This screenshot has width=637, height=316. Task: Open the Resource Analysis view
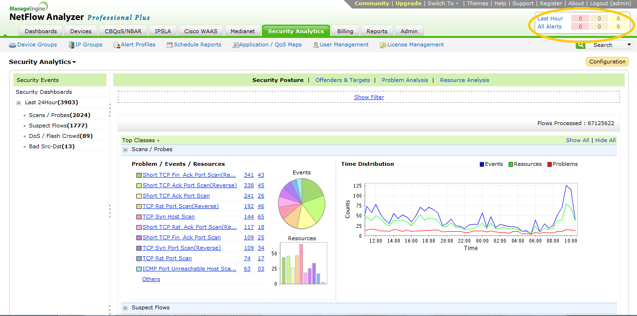(x=465, y=80)
